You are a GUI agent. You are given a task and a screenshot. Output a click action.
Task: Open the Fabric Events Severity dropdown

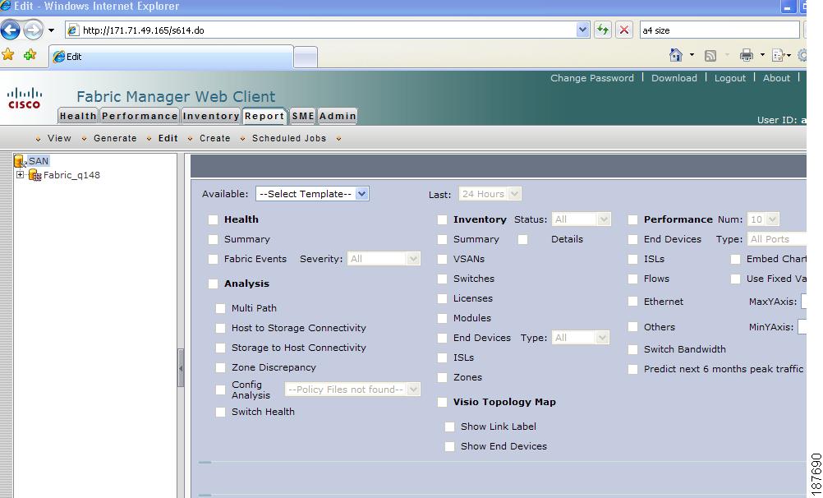pyautogui.click(x=384, y=259)
